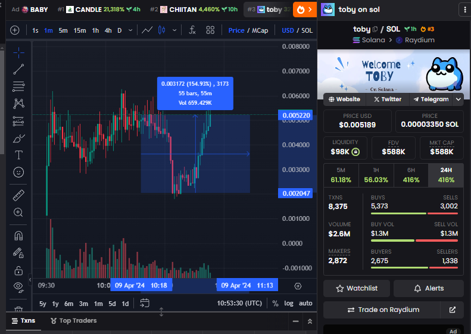
Task: Toggle log scale on price axis
Action: point(289,304)
